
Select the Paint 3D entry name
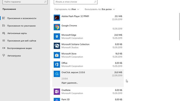coord(66,99)
